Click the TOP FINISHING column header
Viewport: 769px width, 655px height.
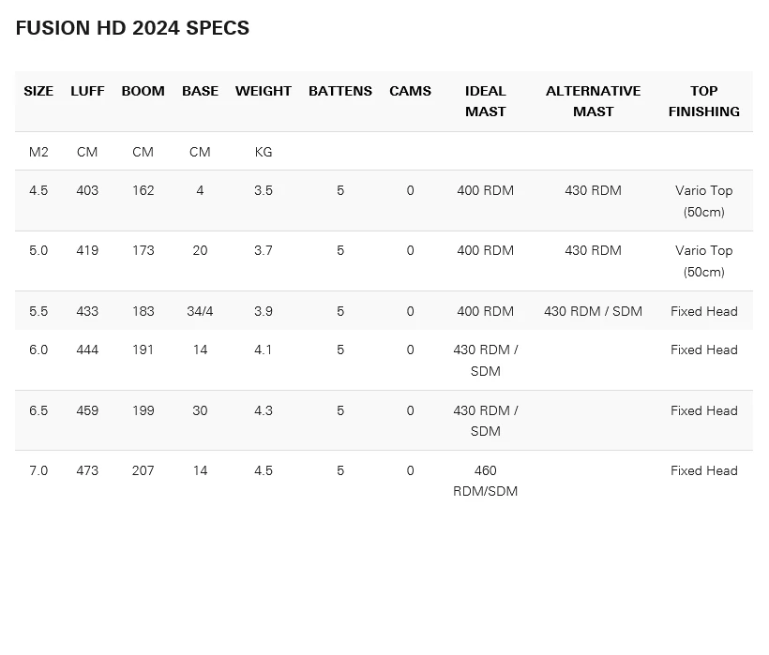click(x=704, y=101)
